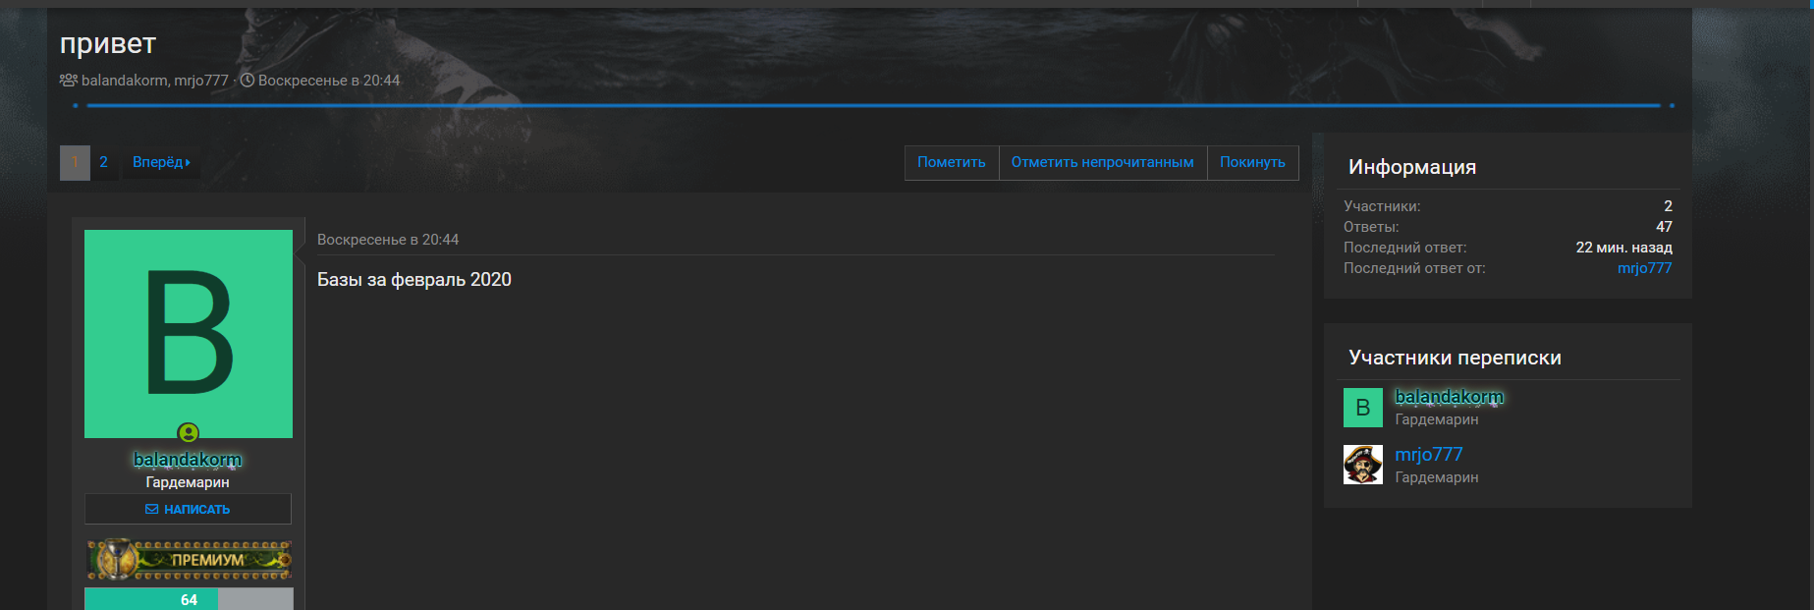The width and height of the screenshot is (1814, 610).
Task: Open mrjo777 name in participants list
Action: click(x=1429, y=455)
